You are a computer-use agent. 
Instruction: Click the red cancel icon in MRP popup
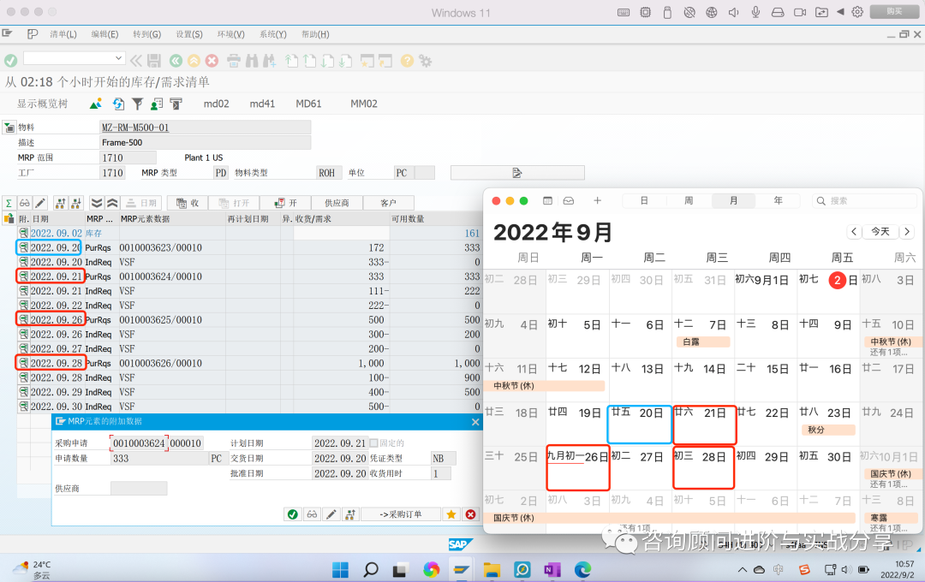point(470,514)
